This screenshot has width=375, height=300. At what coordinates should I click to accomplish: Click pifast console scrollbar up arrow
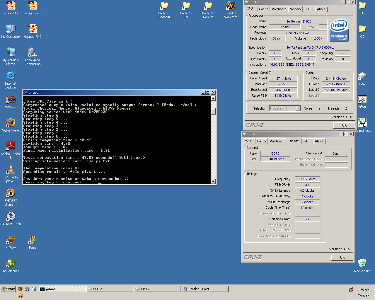click(213, 98)
